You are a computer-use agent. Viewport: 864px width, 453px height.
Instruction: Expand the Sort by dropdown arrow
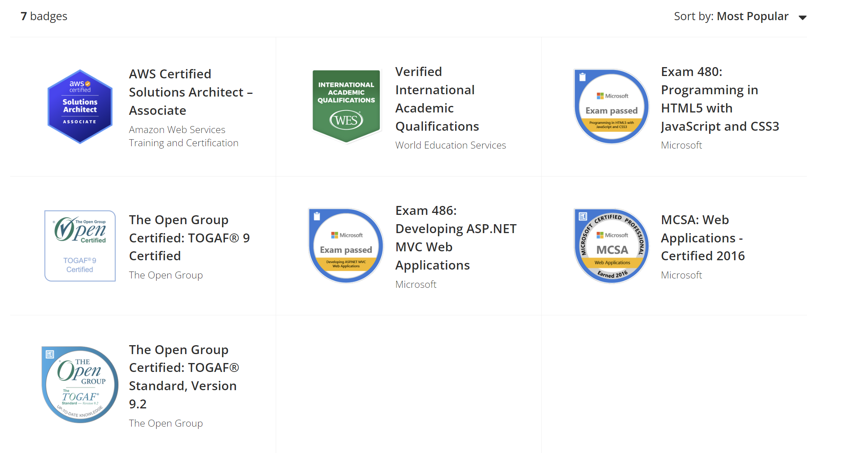point(803,17)
